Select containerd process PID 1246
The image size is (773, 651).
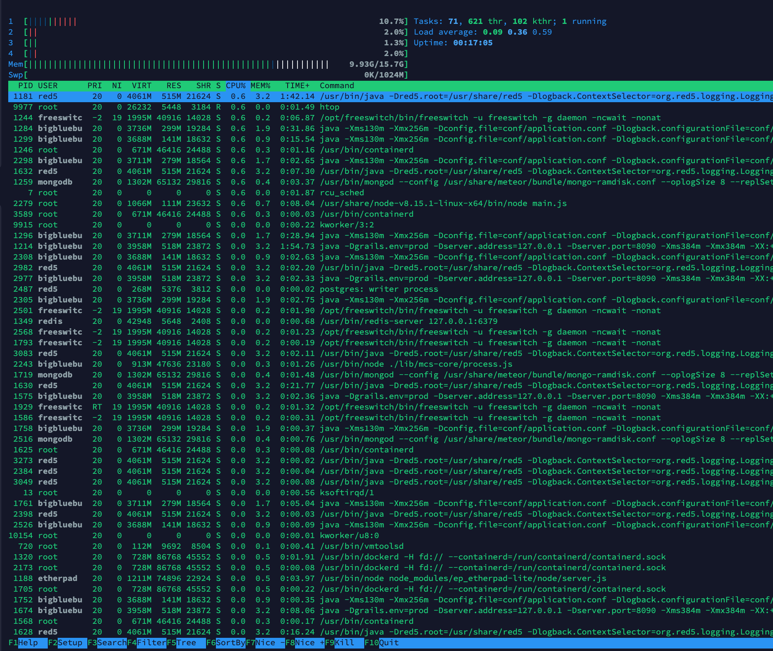click(391, 150)
